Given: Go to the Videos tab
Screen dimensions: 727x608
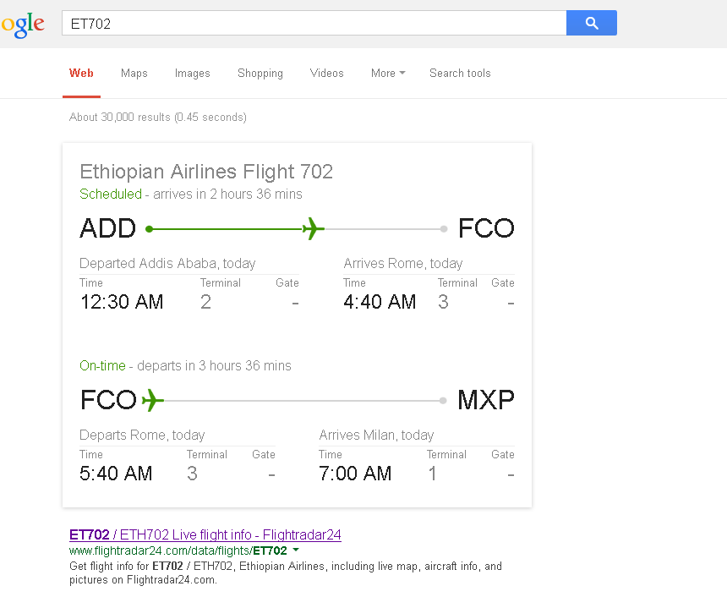Looking at the screenshot, I should pyautogui.click(x=327, y=74).
